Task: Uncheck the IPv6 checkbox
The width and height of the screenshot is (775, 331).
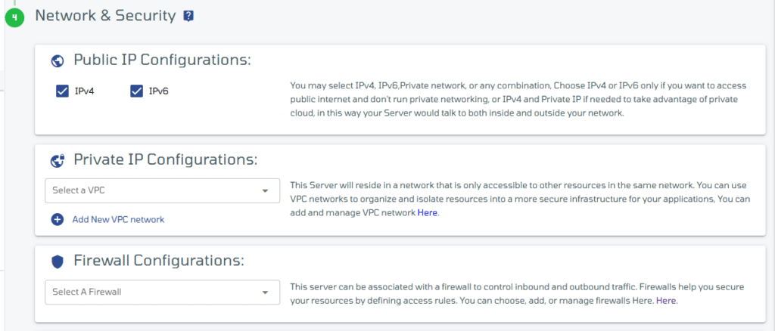Action: (136, 91)
